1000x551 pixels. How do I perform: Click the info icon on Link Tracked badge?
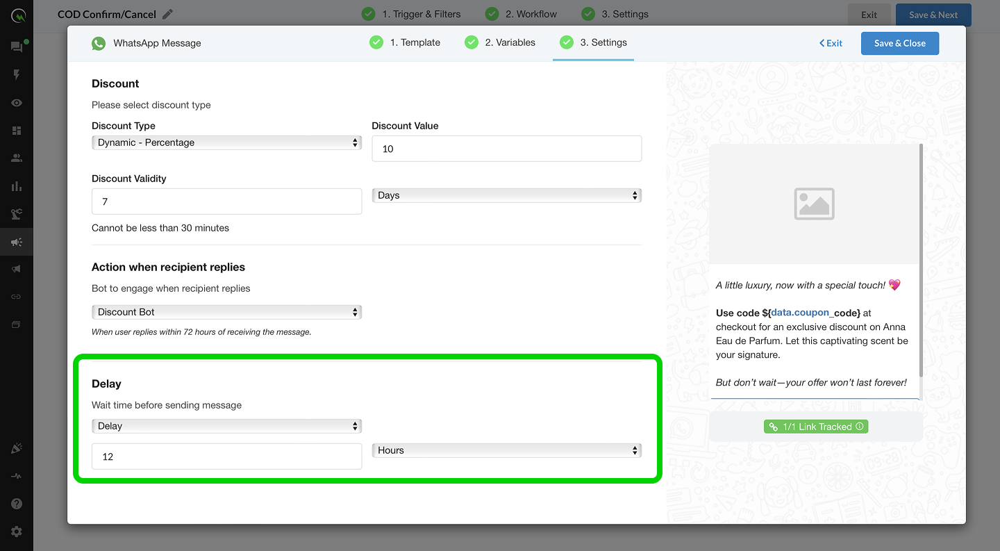[x=860, y=427]
